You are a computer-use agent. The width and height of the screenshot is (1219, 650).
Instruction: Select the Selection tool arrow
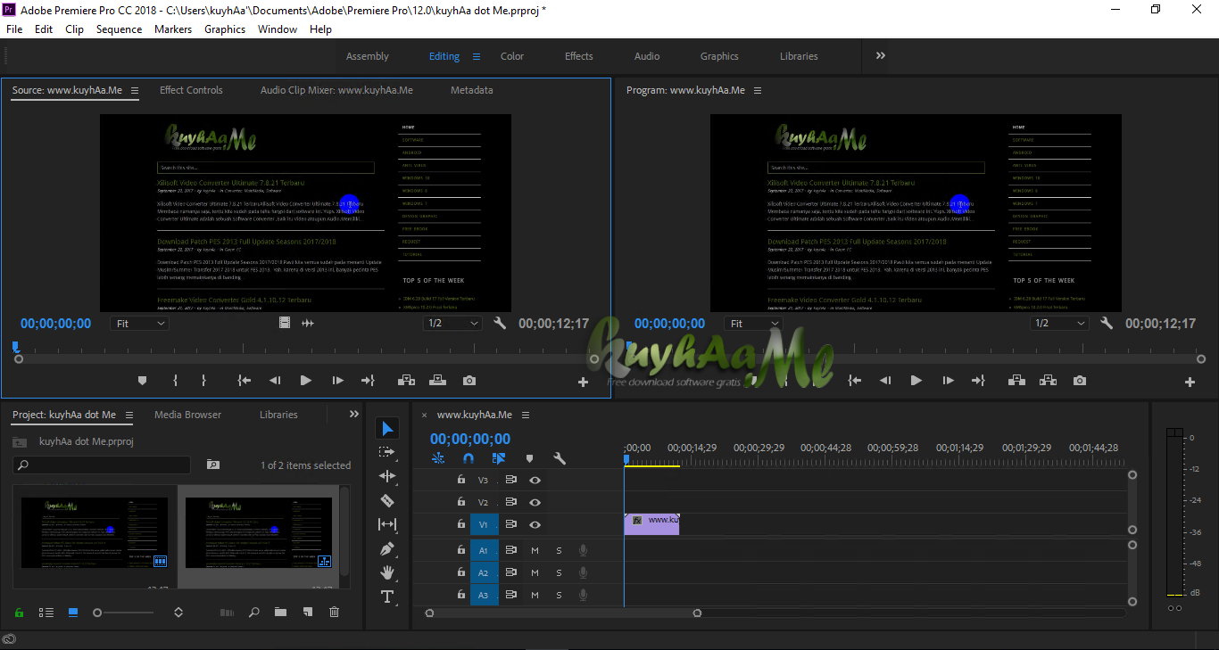click(387, 429)
